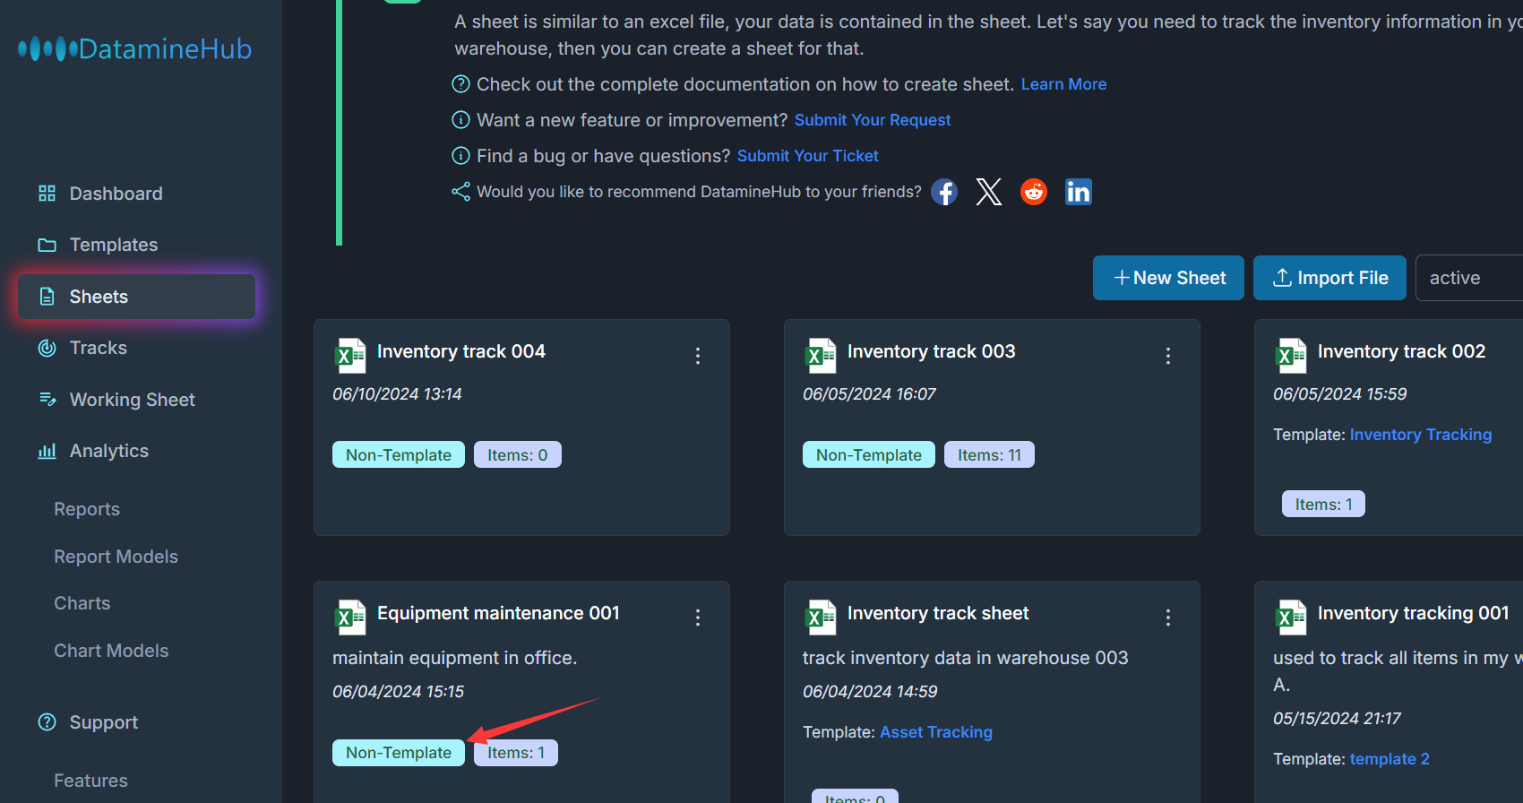This screenshot has width=1523, height=803.
Task: Open the Inventory track 004 sheet title
Action: coord(461,351)
